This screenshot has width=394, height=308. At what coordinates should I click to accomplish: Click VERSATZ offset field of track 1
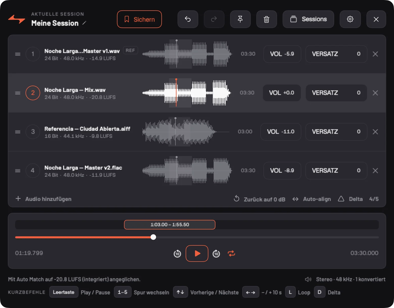click(x=336, y=54)
